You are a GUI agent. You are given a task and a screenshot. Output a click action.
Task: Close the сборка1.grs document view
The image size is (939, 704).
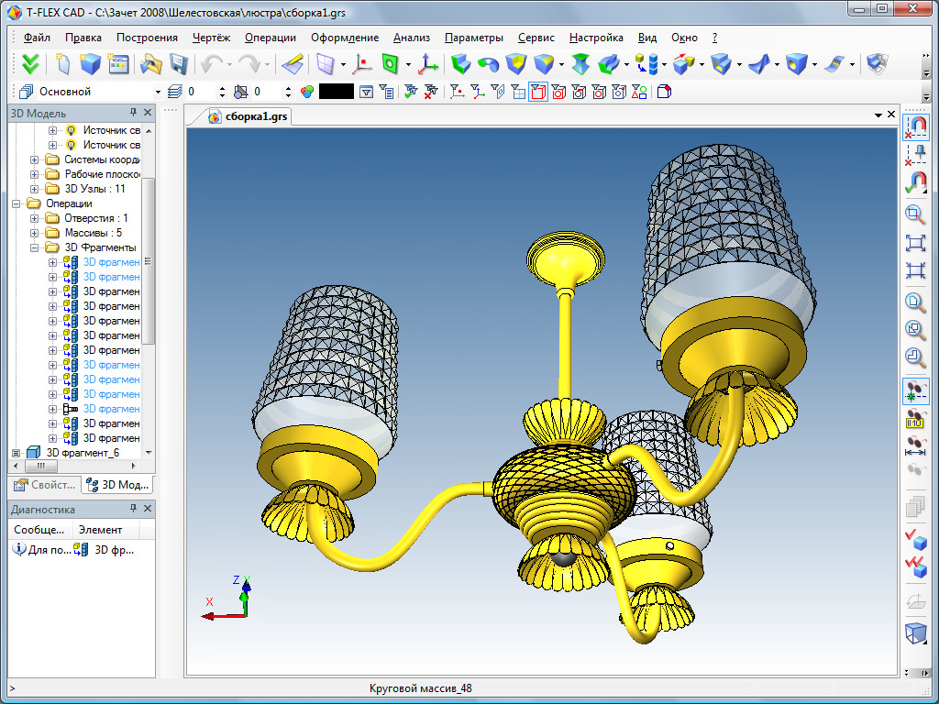(891, 115)
